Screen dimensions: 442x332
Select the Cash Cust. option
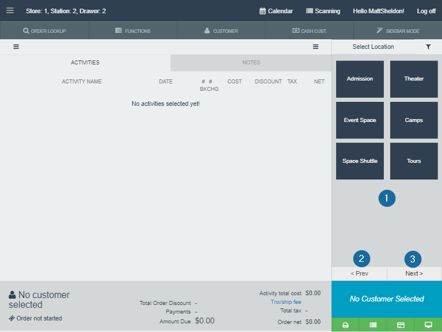(x=310, y=30)
